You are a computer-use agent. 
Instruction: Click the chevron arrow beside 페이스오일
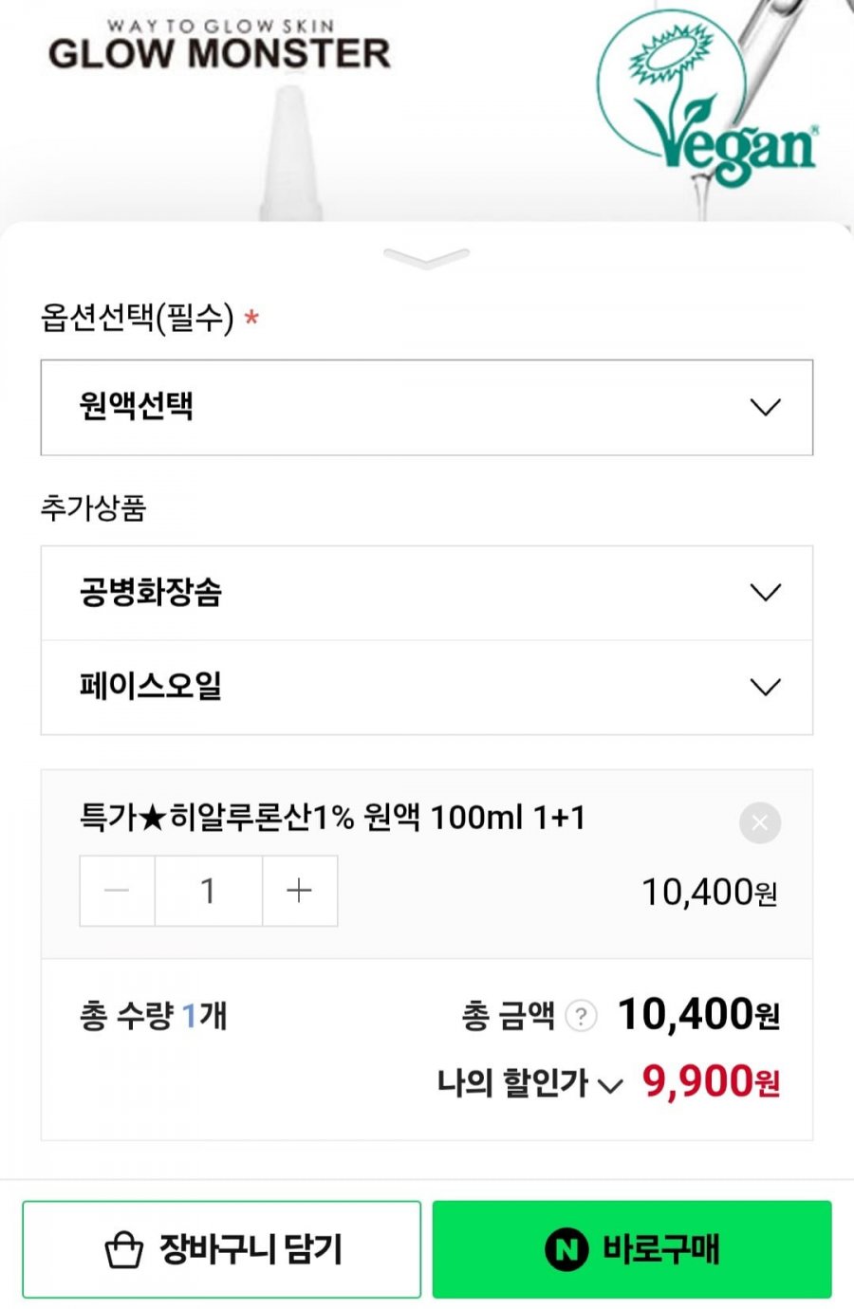tap(765, 687)
